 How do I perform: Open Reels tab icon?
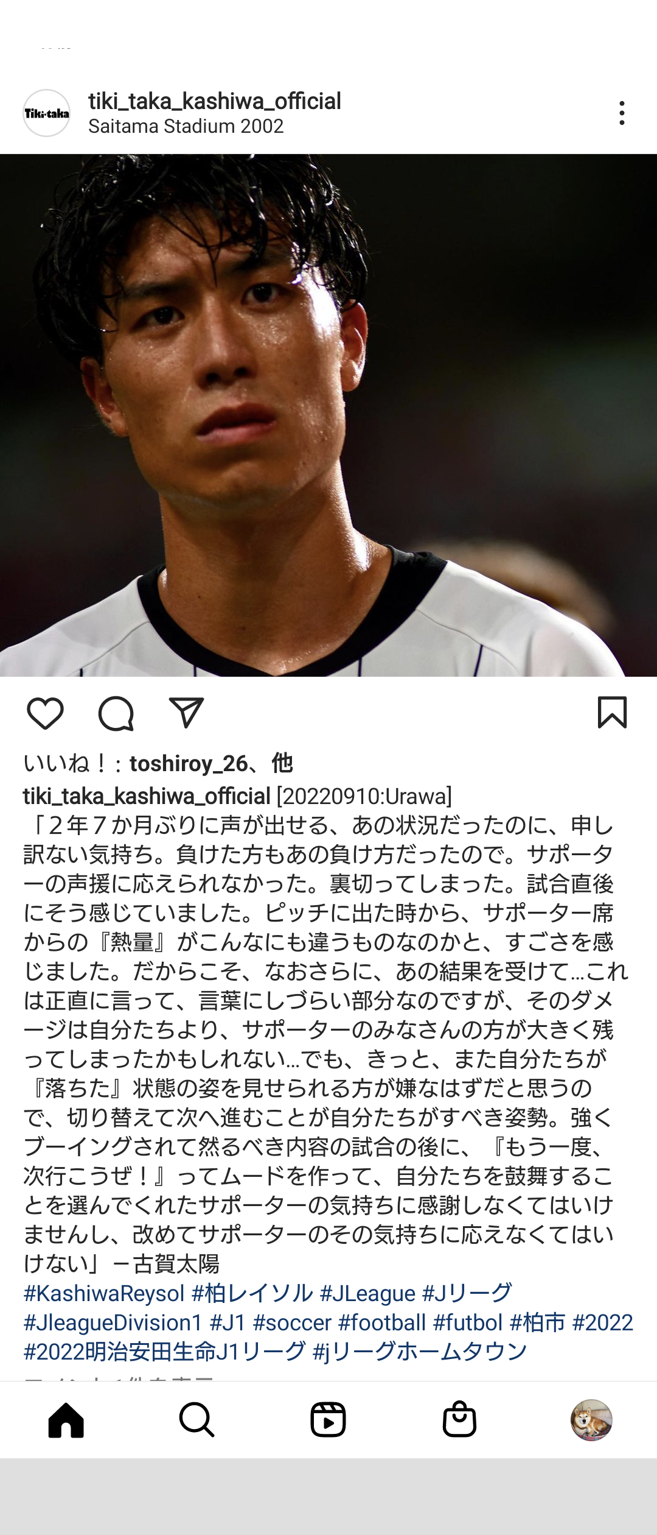point(328,1420)
